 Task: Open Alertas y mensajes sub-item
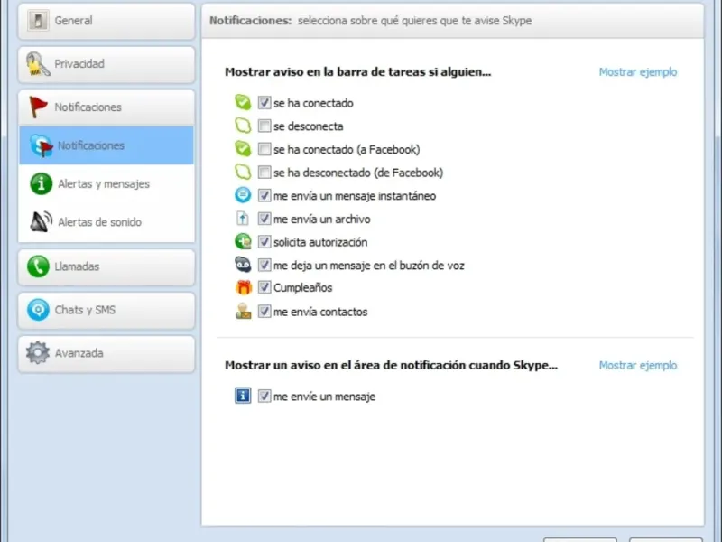106,184
